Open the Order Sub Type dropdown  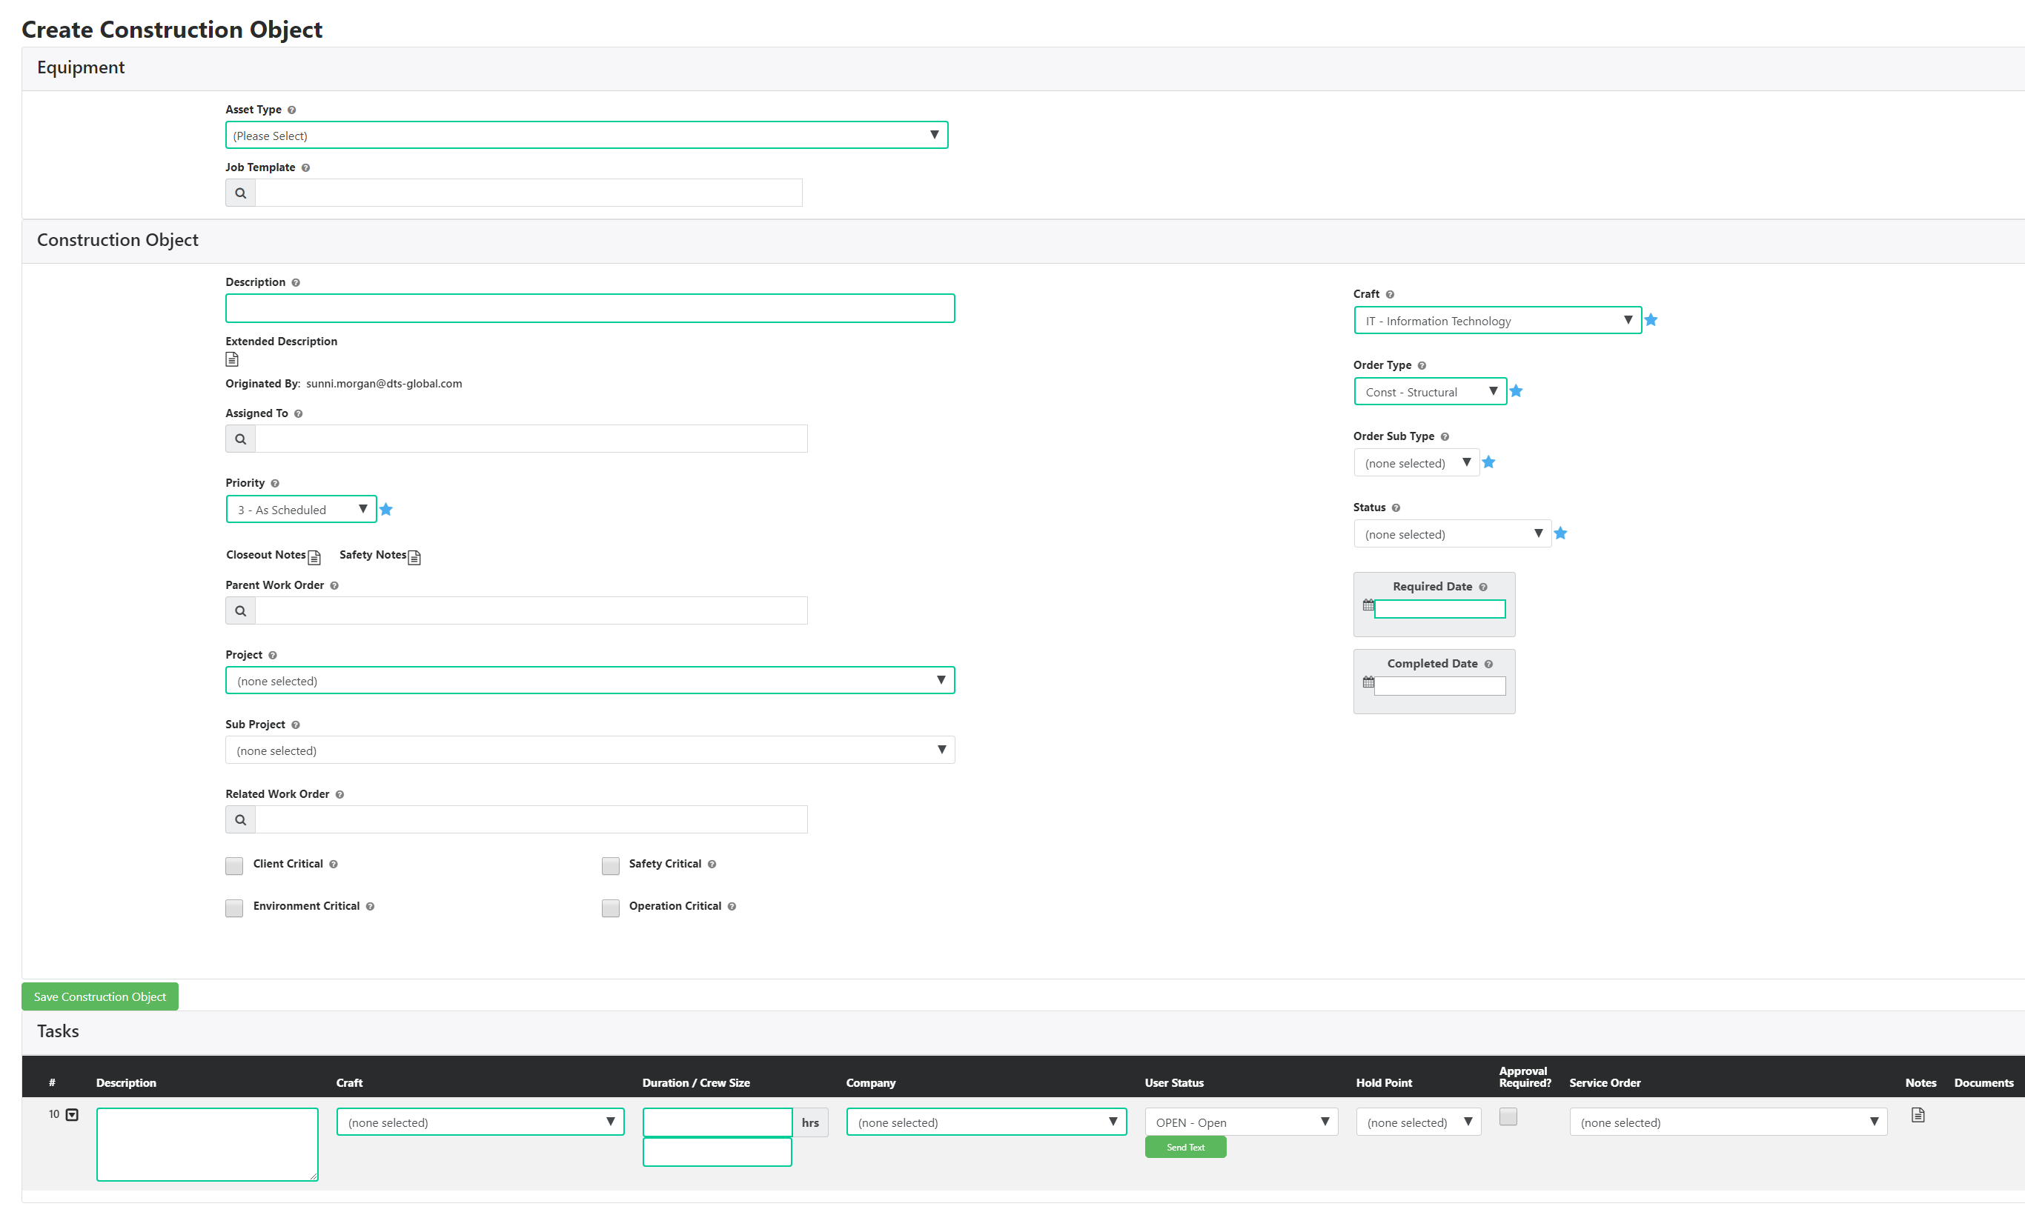pos(1416,462)
